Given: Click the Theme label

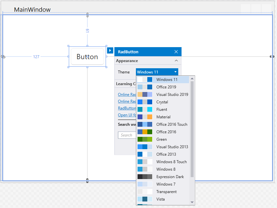Looking at the screenshot, I should 124,72.
